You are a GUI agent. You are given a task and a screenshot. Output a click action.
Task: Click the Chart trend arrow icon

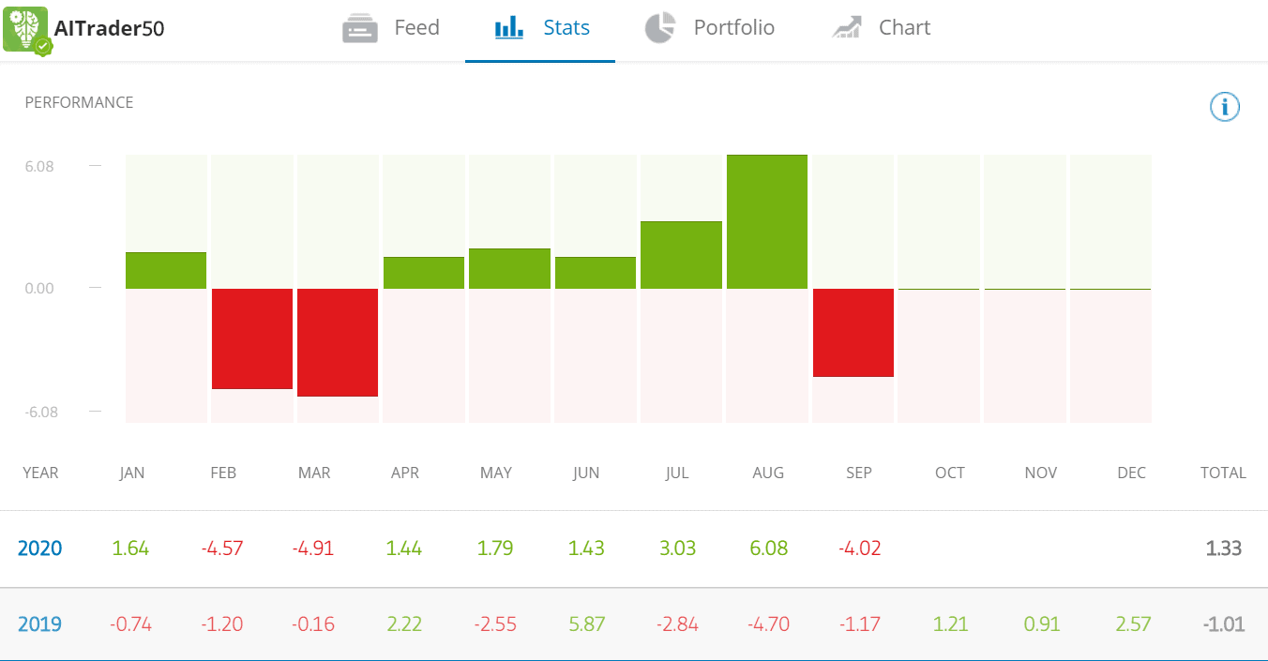pyautogui.click(x=847, y=28)
